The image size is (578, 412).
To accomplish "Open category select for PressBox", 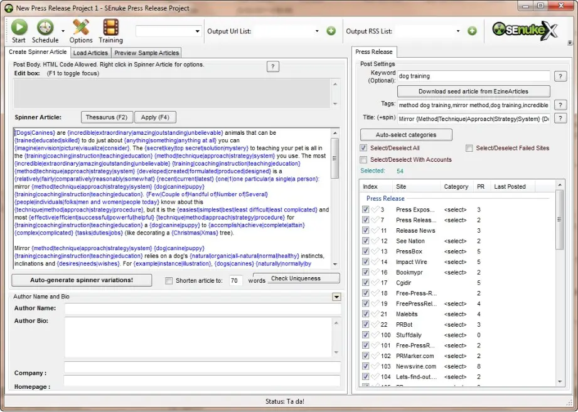I will click(455, 251).
